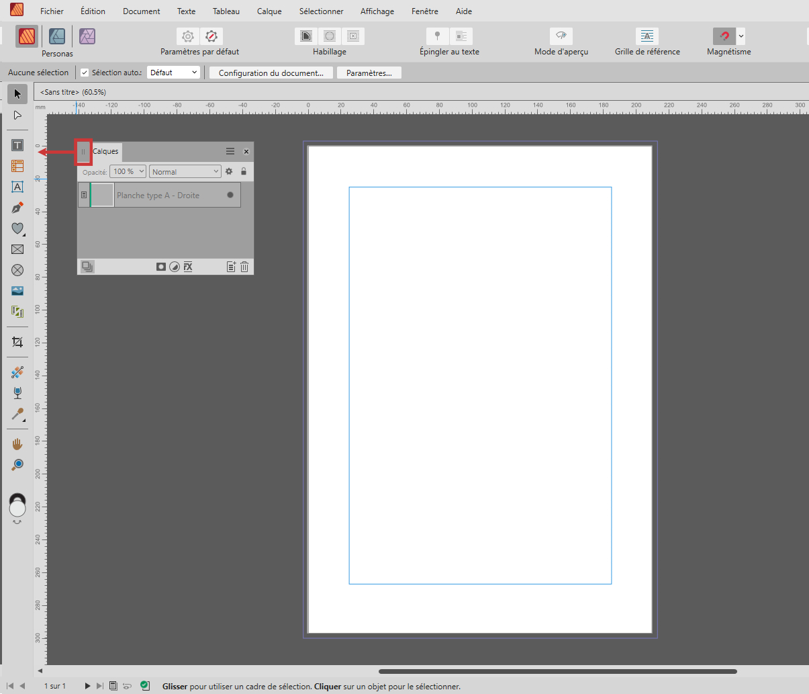Click the front fill color circle
Image resolution: width=809 pixels, height=694 pixels.
17,509
